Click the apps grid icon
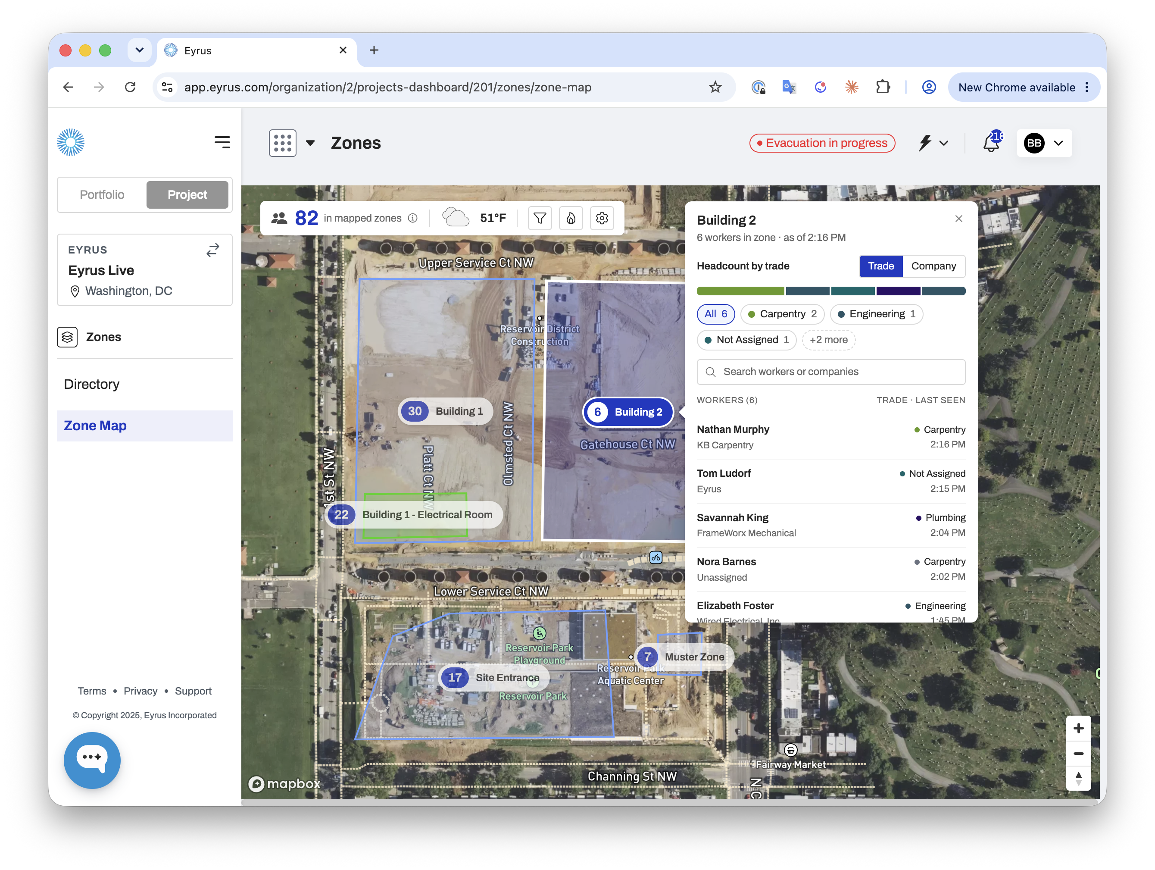This screenshot has width=1155, height=870. 282,143
